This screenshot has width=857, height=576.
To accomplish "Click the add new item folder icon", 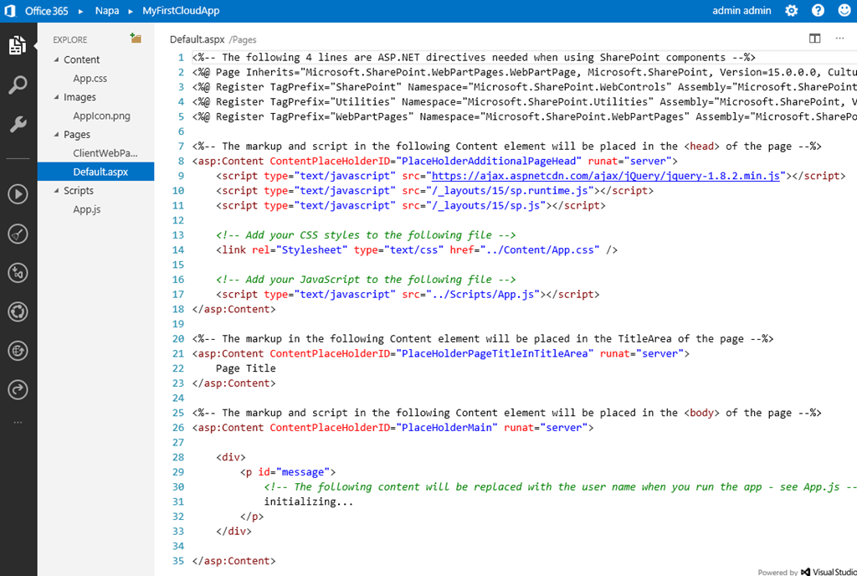I will pyautogui.click(x=136, y=39).
